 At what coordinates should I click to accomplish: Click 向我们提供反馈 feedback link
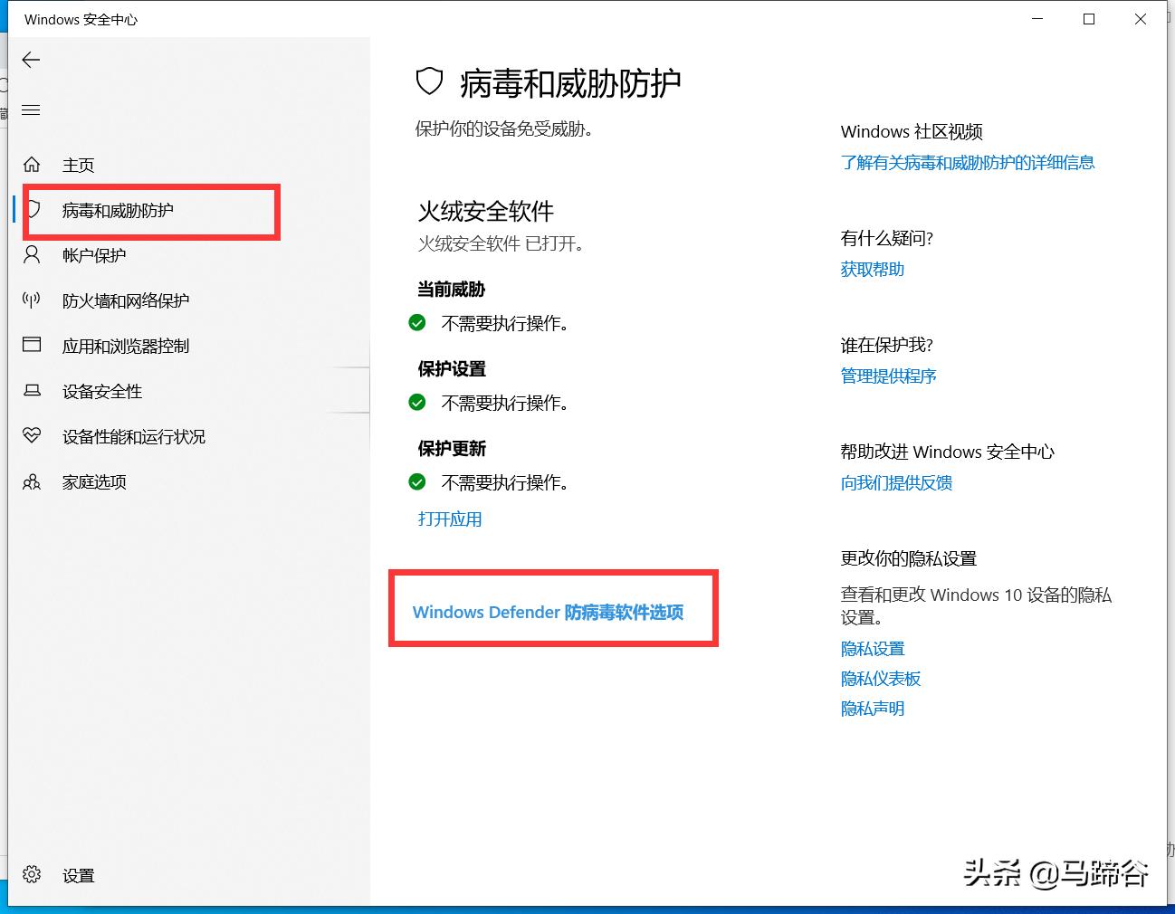coord(895,482)
